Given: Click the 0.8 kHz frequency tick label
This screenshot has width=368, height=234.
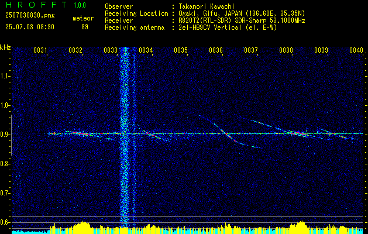Looking at the screenshot, I should (5, 164).
